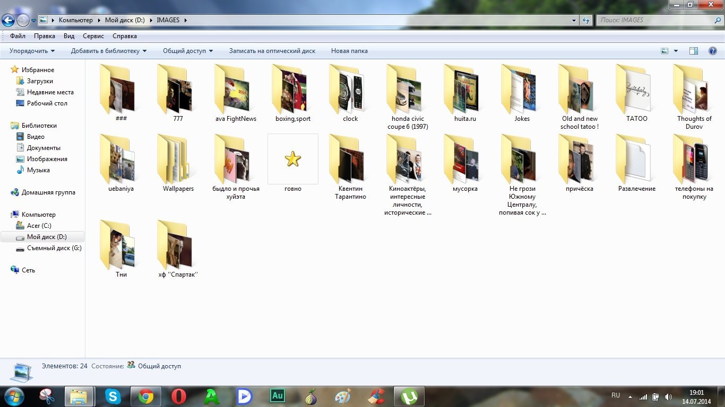Image resolution: width=725 pixels, height=407 pixels.
Task: Refresh the IMAGES folder view
Action: [x=586, y=20]
